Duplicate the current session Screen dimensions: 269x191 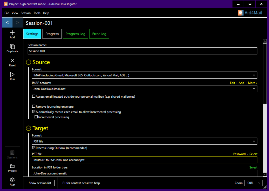pyautogui.click(x=12, y=48)
